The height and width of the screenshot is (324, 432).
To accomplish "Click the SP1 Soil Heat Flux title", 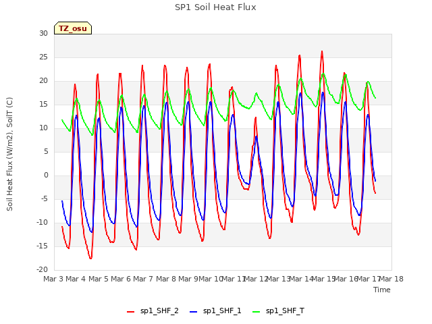I will click(215, 7).
